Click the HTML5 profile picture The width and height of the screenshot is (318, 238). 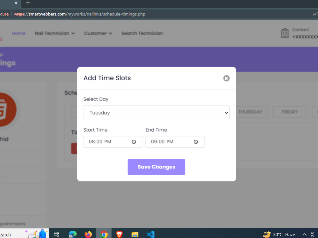point(8,110)
